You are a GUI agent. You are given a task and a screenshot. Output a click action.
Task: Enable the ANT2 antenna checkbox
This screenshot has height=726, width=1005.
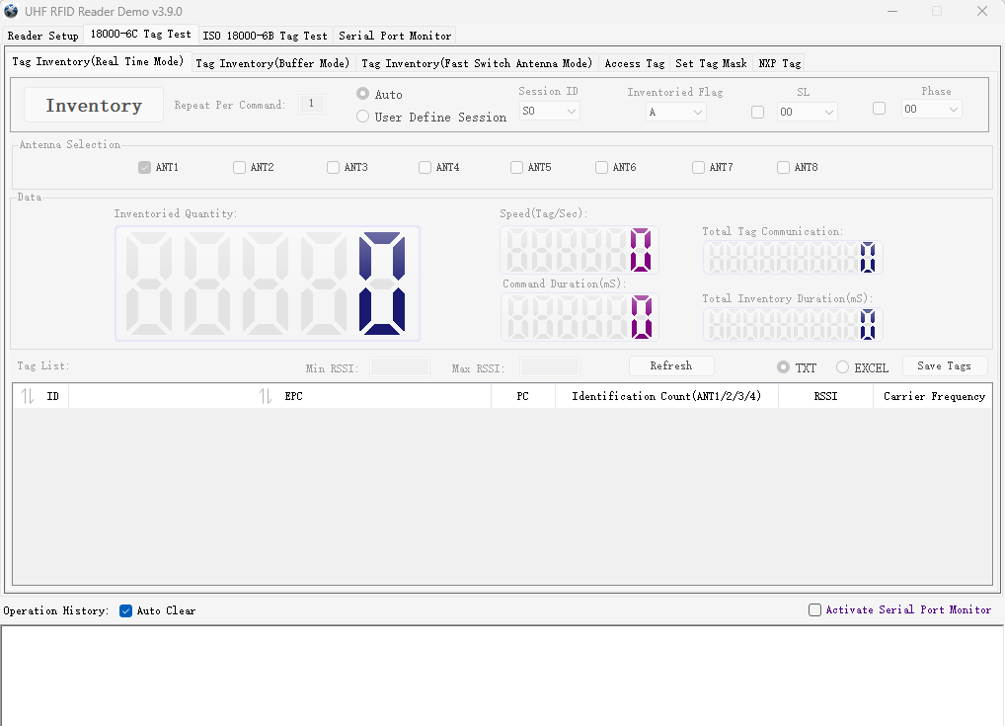239,167
